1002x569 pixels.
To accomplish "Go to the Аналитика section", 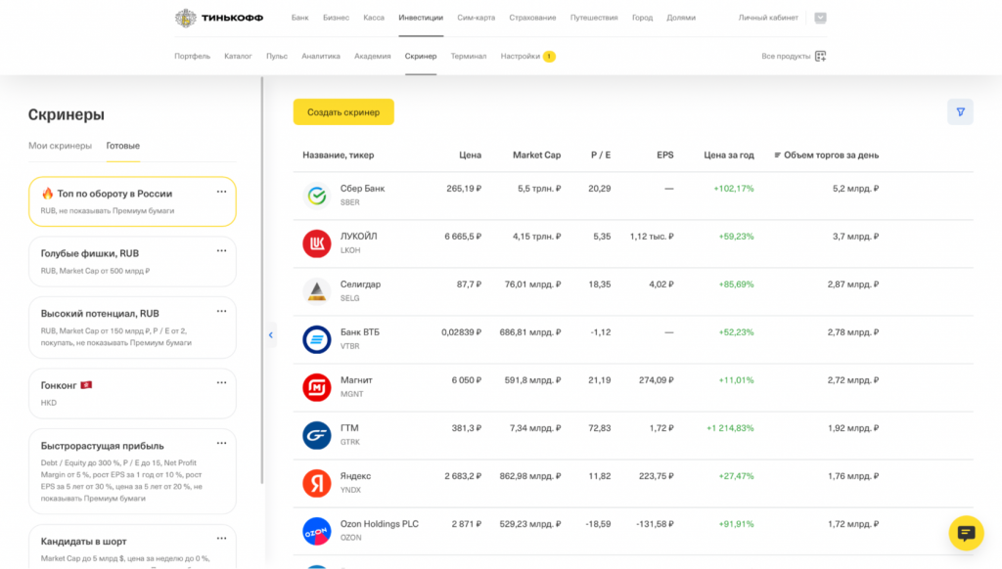I will coord(321,56).
